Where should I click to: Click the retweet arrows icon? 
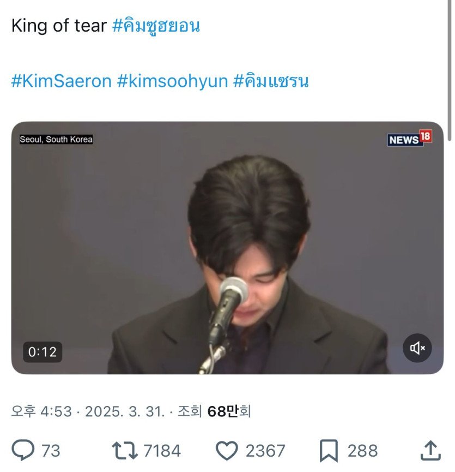(123, 451)
